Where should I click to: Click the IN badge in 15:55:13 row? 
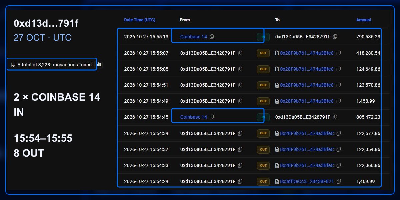pos(263,37)
